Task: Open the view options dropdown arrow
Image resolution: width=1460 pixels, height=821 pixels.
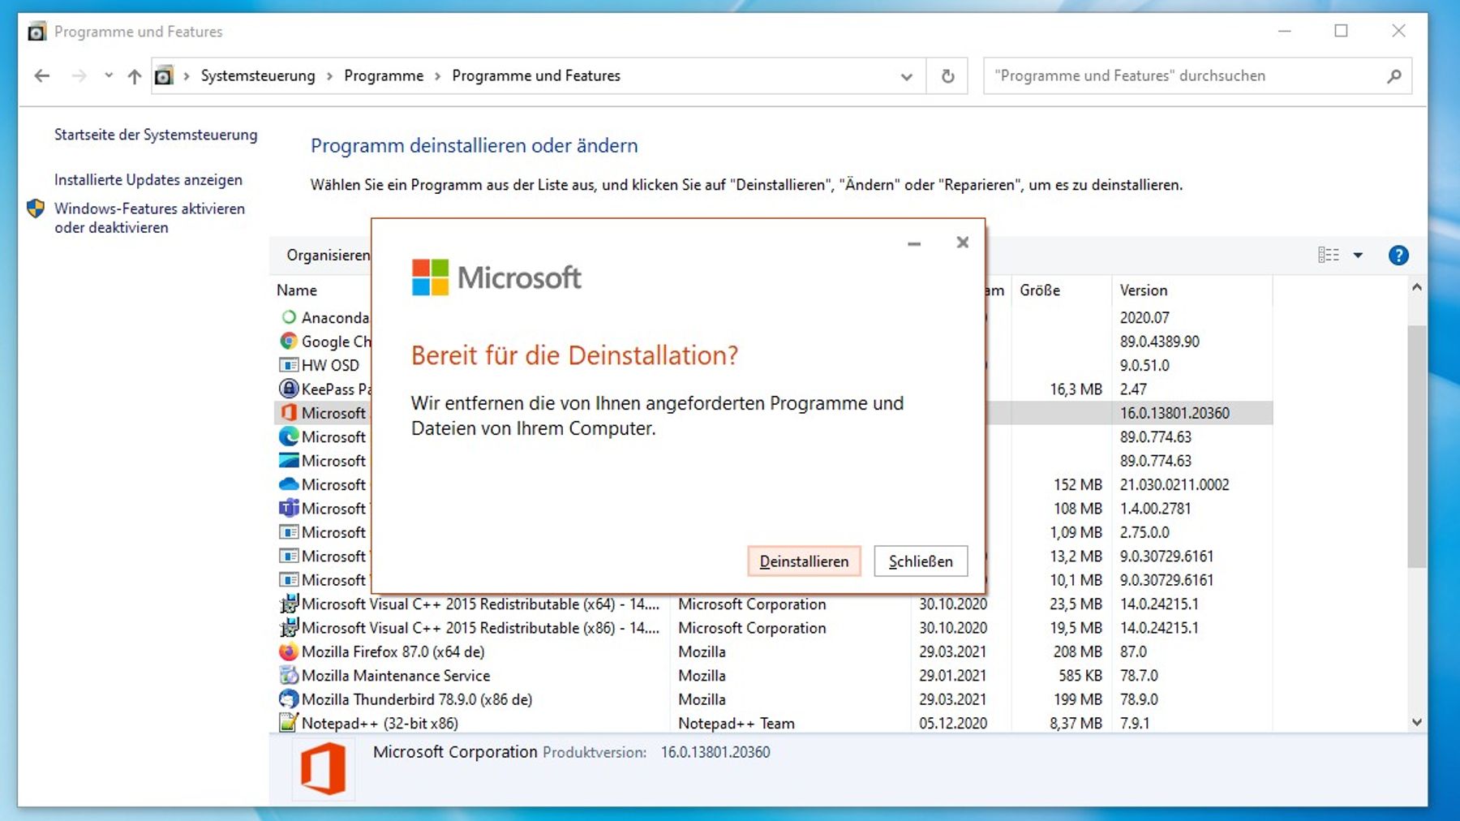Action: click(1358, 256)
